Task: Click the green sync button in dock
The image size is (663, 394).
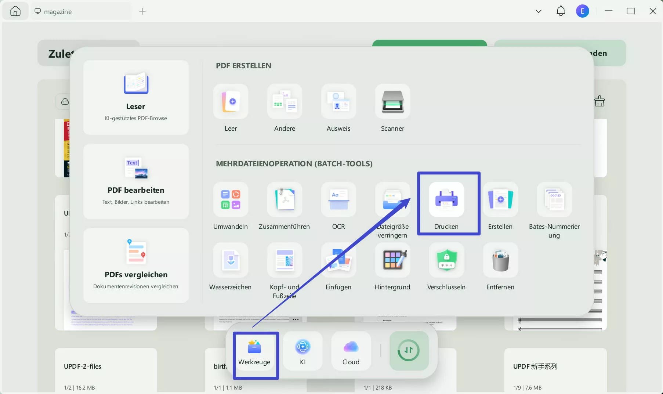Action: point(409,351)
